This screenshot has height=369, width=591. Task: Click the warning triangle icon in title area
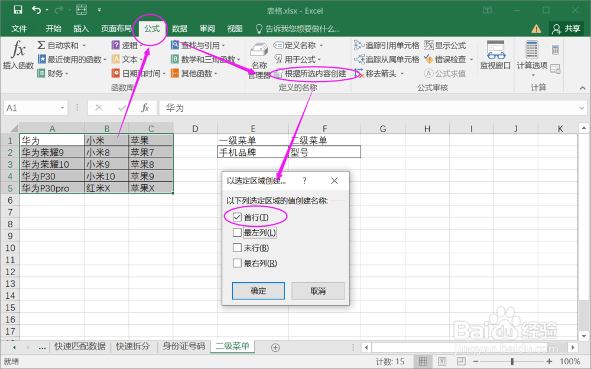click(536, 28)
